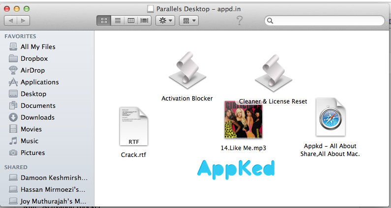This screenshot has width=391, height=208.
Task: Switch to list view
Action: 118,21
